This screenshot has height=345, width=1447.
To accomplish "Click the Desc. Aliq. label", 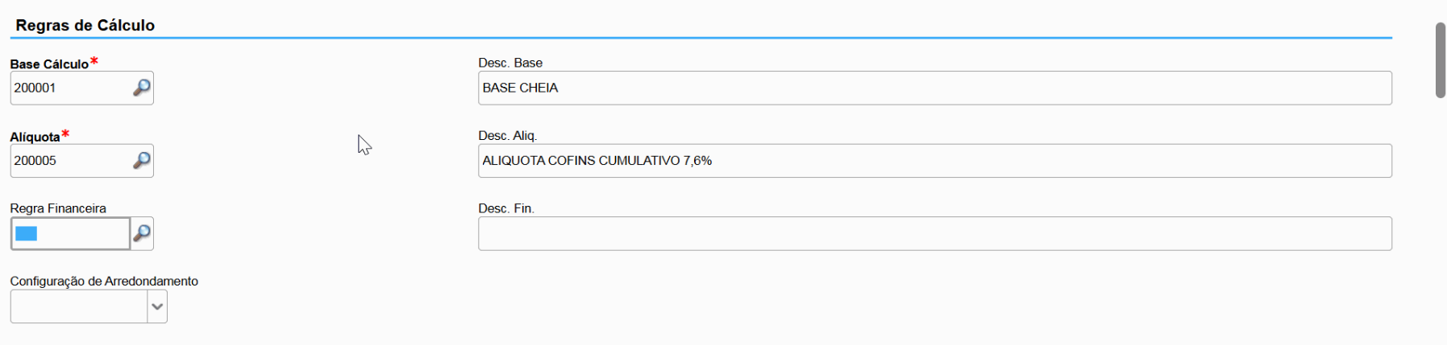I will [x=507, y=135].
